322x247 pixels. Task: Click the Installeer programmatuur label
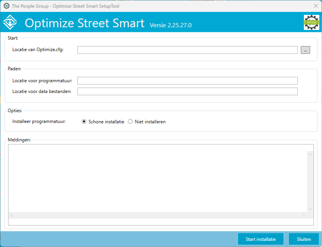click(x=39, y=121)
